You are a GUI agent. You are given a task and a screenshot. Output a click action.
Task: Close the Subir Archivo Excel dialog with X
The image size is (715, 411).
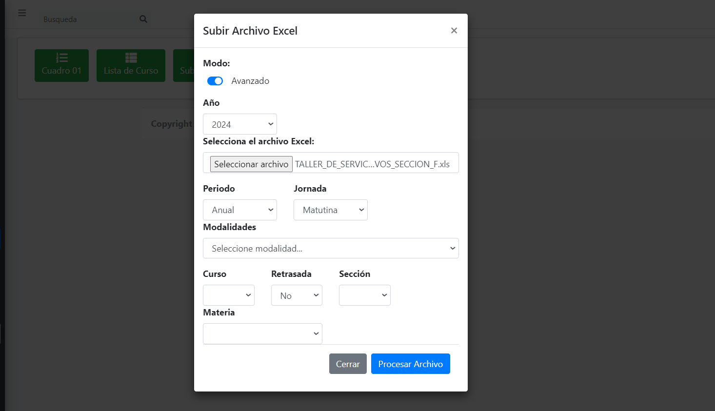(454, 31)
